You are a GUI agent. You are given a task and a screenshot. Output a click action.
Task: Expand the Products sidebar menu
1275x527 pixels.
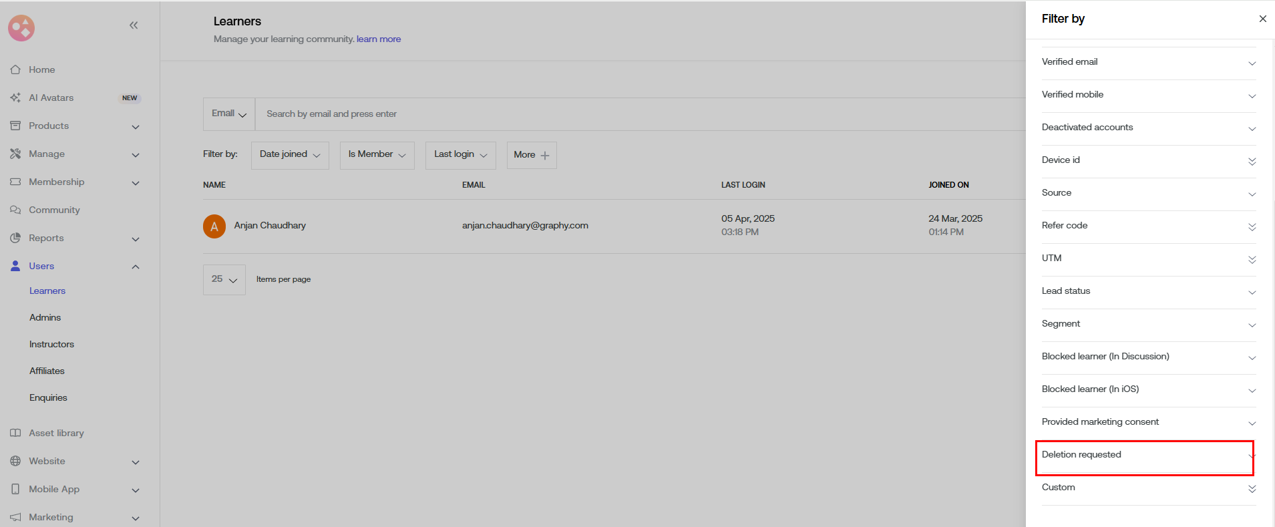point(136,126)
